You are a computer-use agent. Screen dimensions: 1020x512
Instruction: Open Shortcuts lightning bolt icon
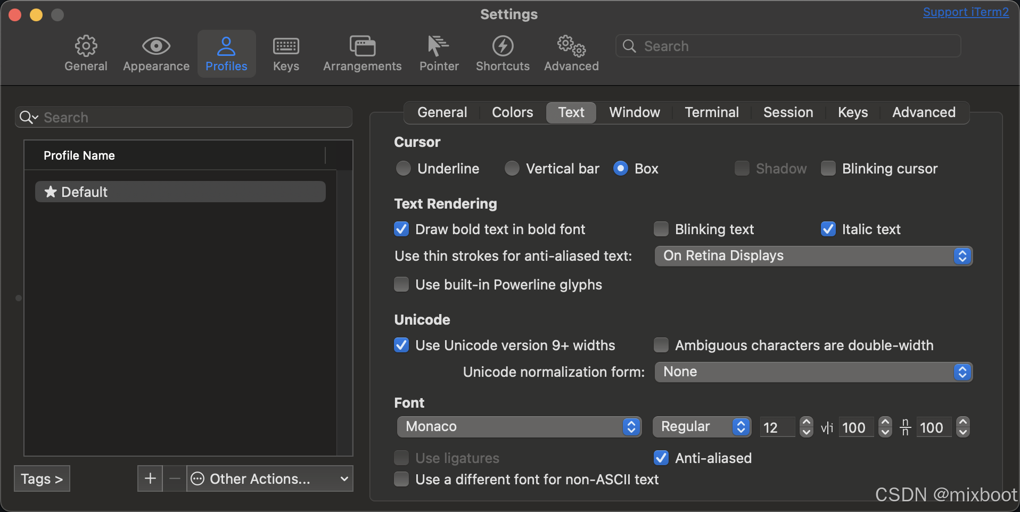503,46
